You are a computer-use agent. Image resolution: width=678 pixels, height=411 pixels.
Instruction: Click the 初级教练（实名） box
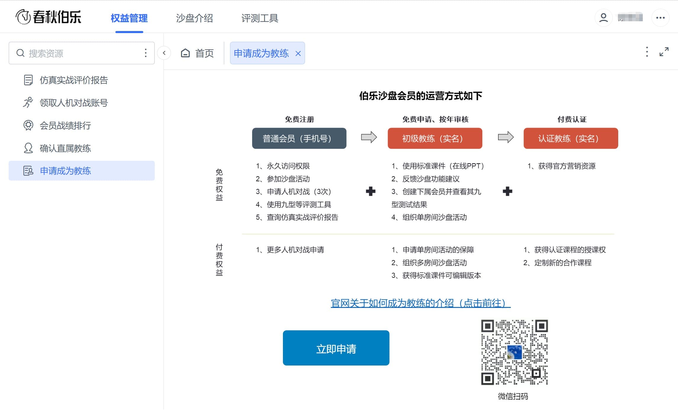click(435, 138)
